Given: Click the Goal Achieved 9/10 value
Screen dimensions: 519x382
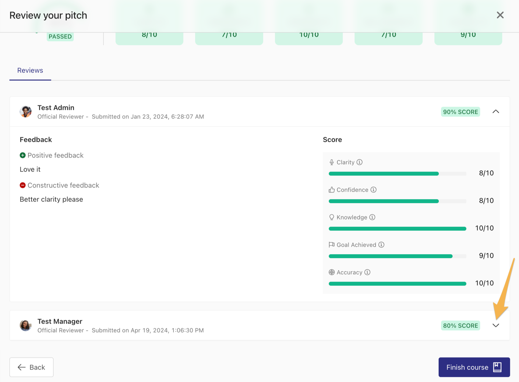Looking at the screenshot, I should coord(486,255).
